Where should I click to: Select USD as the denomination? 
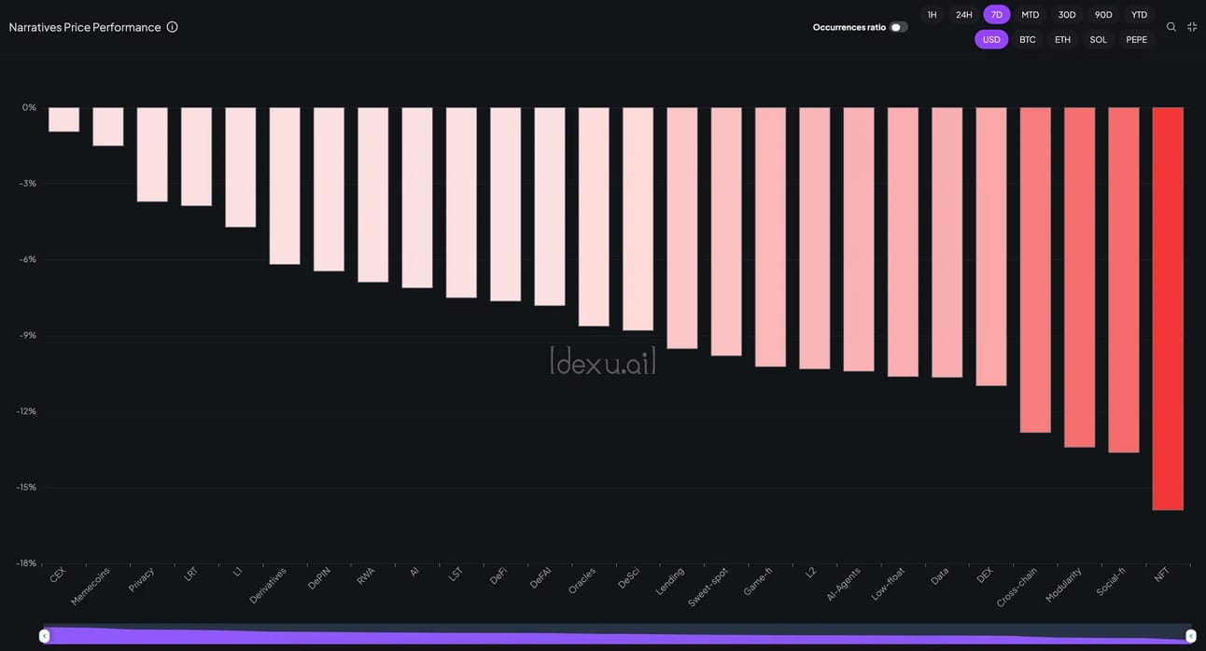pos(991,39)
